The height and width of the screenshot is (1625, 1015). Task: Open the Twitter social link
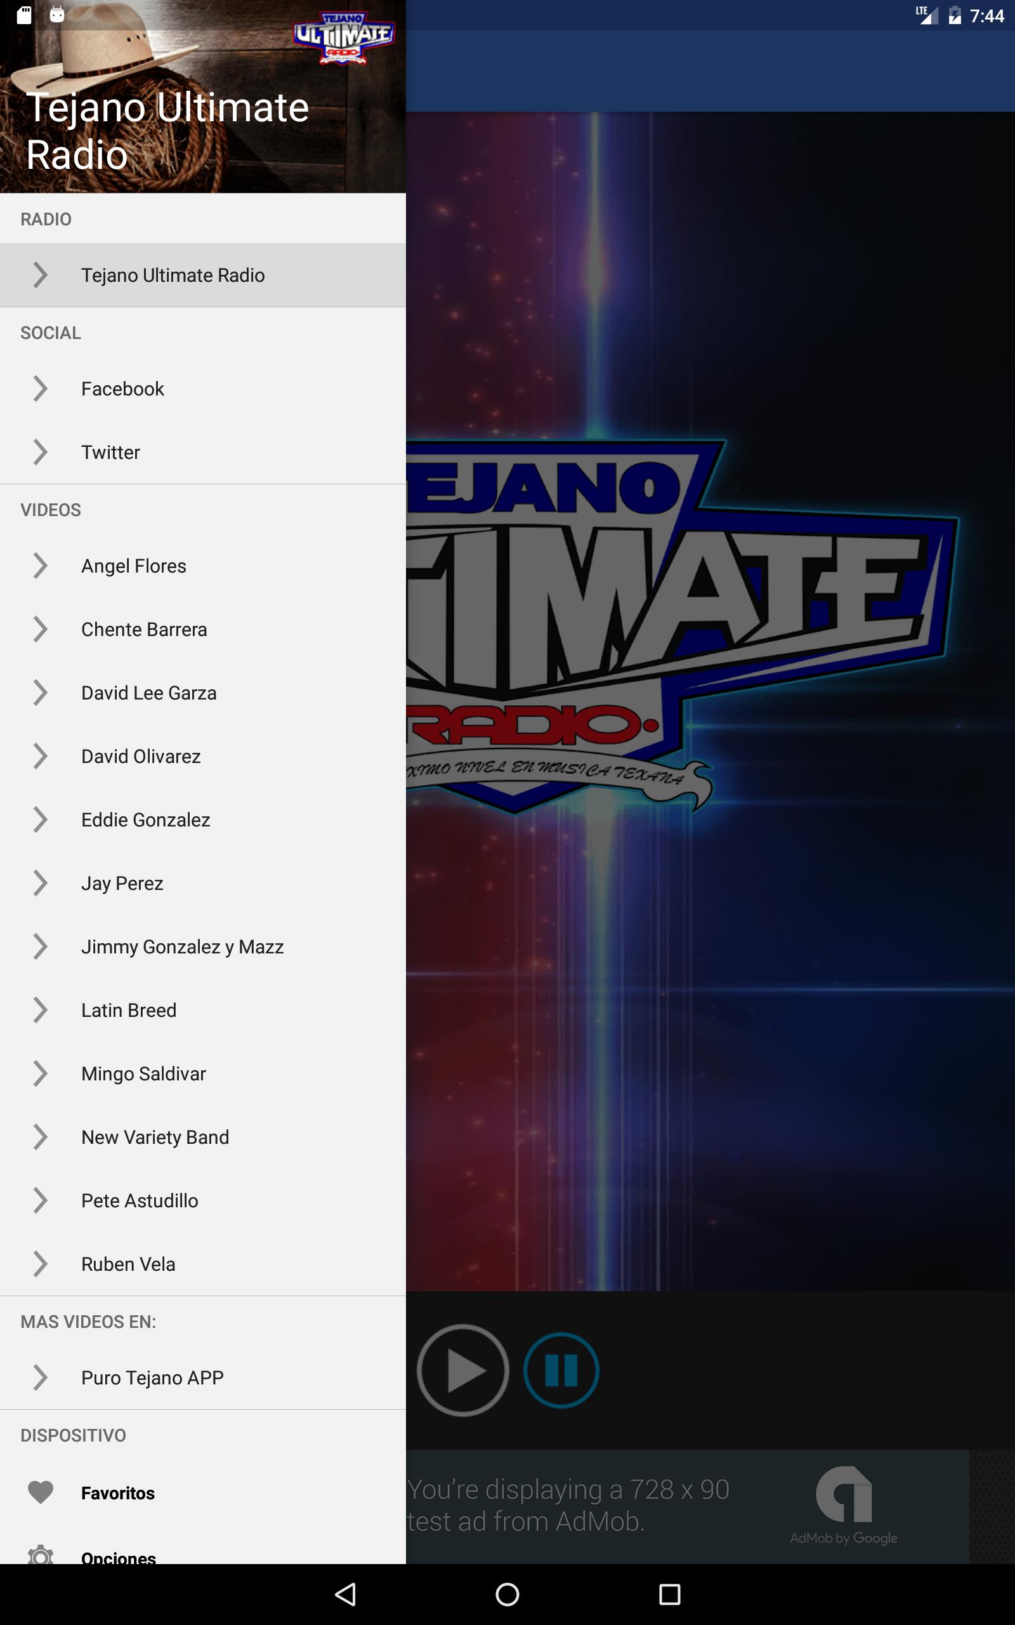click(x=203, y=452)
